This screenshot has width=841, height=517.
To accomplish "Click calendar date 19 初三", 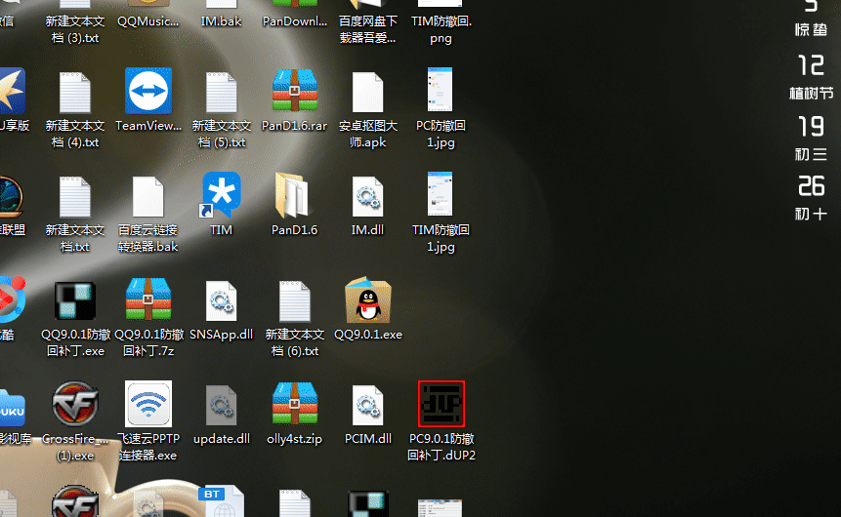I will tap(811, 138).
